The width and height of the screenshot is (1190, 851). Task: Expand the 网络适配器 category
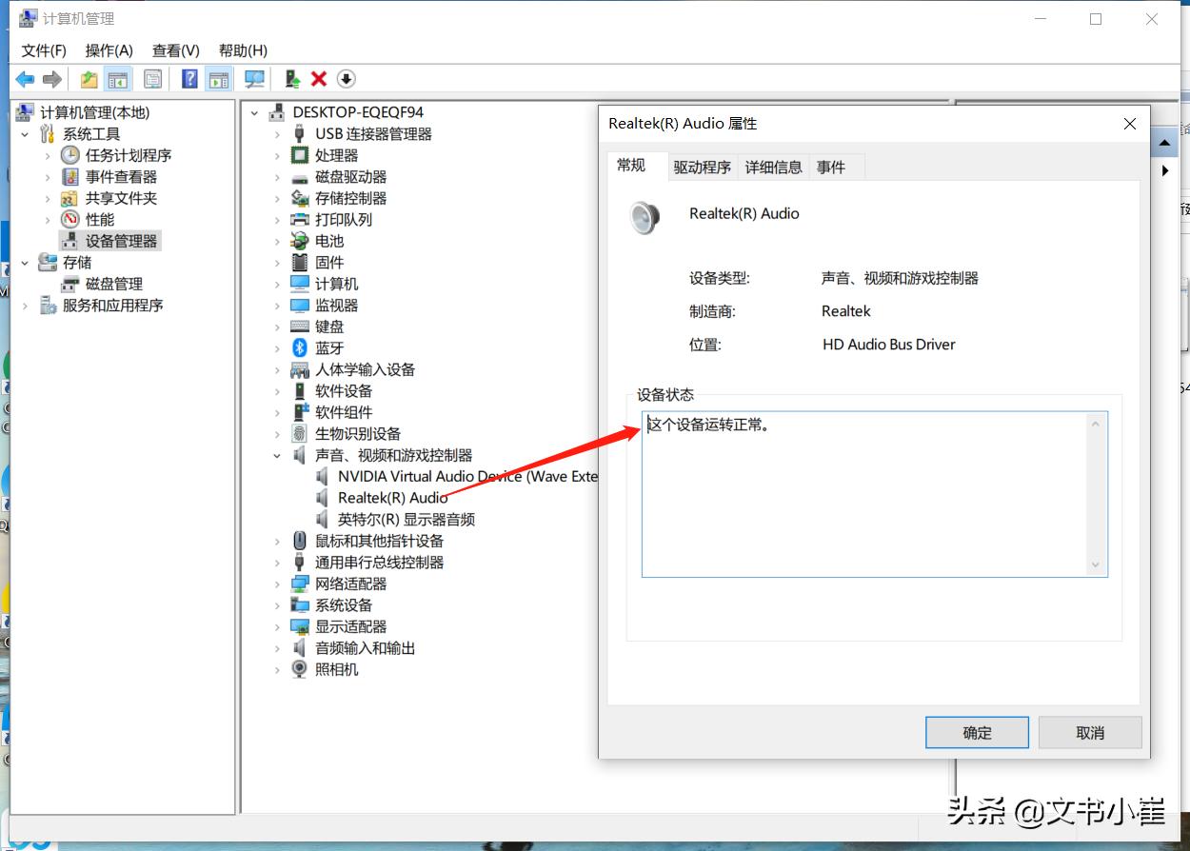click(276, 584)
